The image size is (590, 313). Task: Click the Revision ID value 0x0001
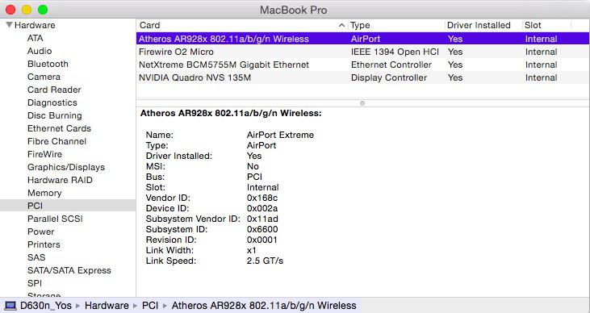coord(262,240)
